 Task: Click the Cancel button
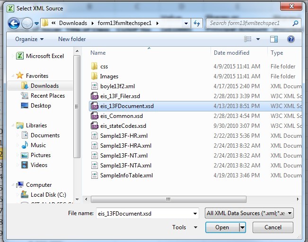[273, 227]
